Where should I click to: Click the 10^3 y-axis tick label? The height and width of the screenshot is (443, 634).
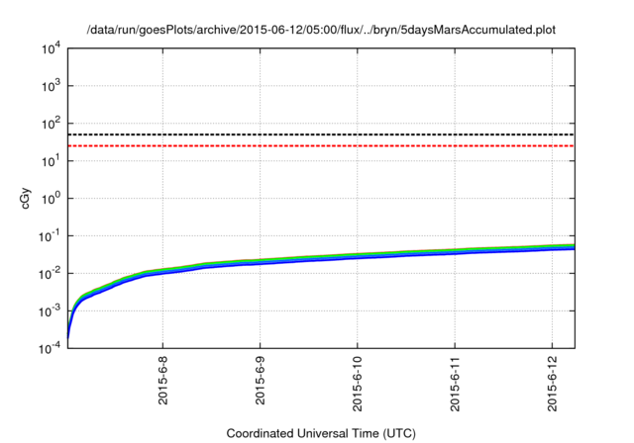[51, 86]
